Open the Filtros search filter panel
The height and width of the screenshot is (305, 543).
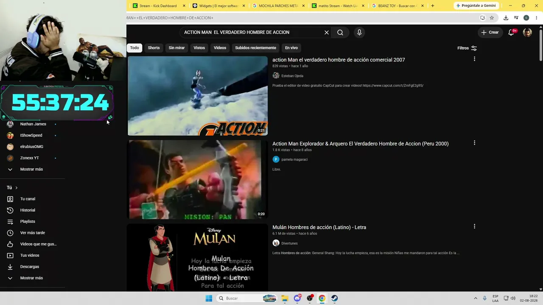coord(467,48)
